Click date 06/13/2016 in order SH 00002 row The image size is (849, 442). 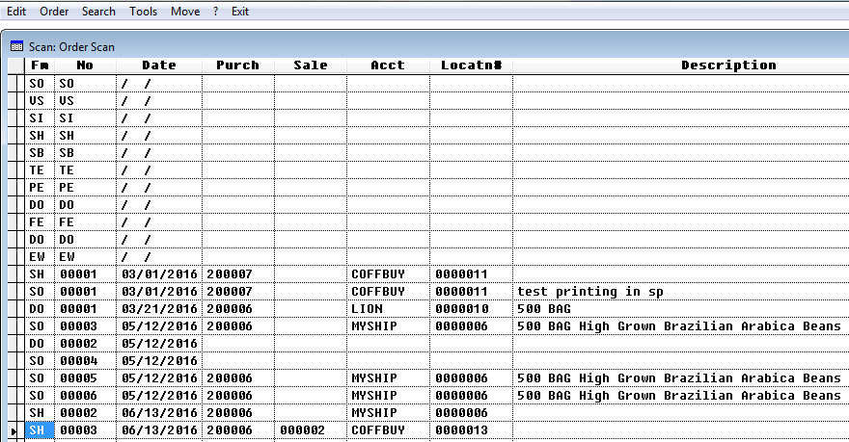[159, 413]
